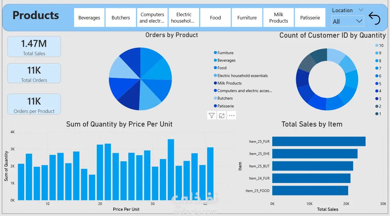Select the Furniture category tile
The width and height of the screenshot is (390, 216).
coord(247,18)
